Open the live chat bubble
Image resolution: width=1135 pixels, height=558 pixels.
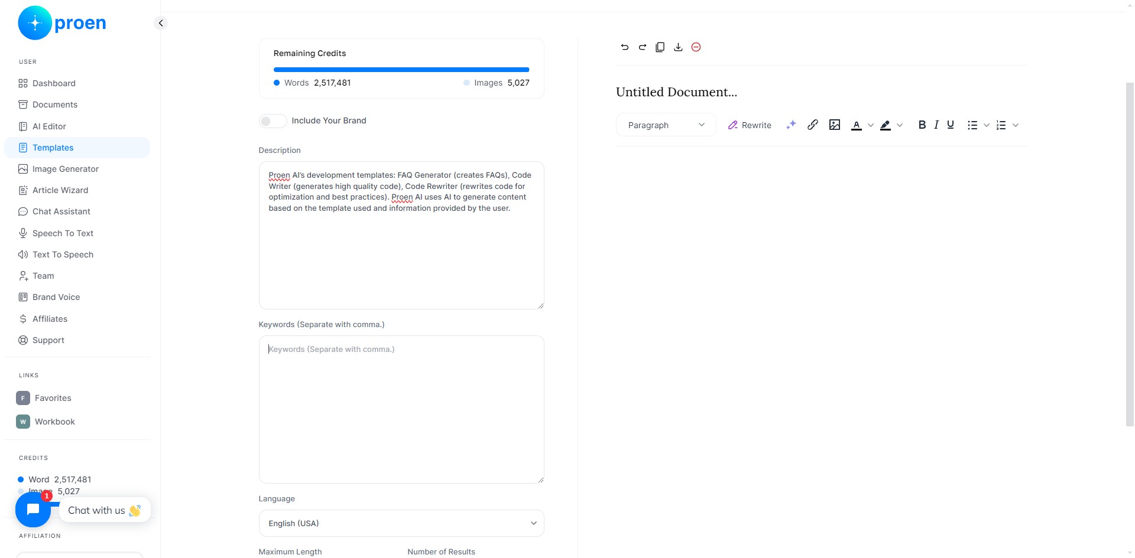click(33, 510)
